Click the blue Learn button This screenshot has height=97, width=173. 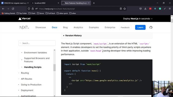140,27
